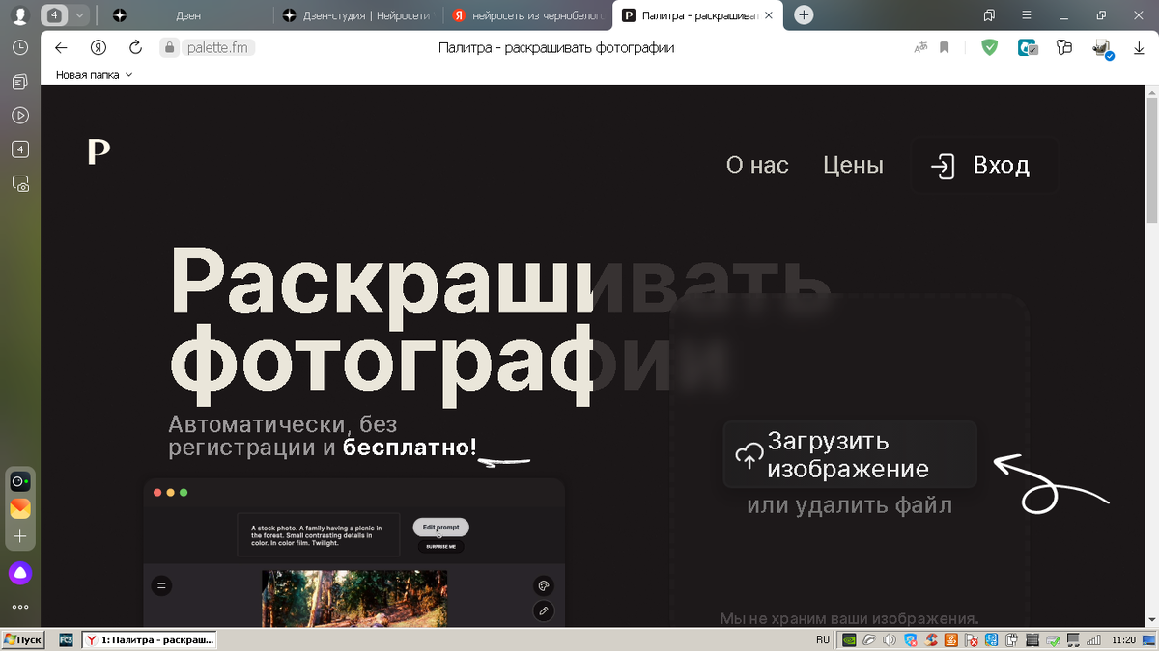This screenshot has width=1159, height=651.
Task: Click the palette.fm address field
Action: point(216,47)
